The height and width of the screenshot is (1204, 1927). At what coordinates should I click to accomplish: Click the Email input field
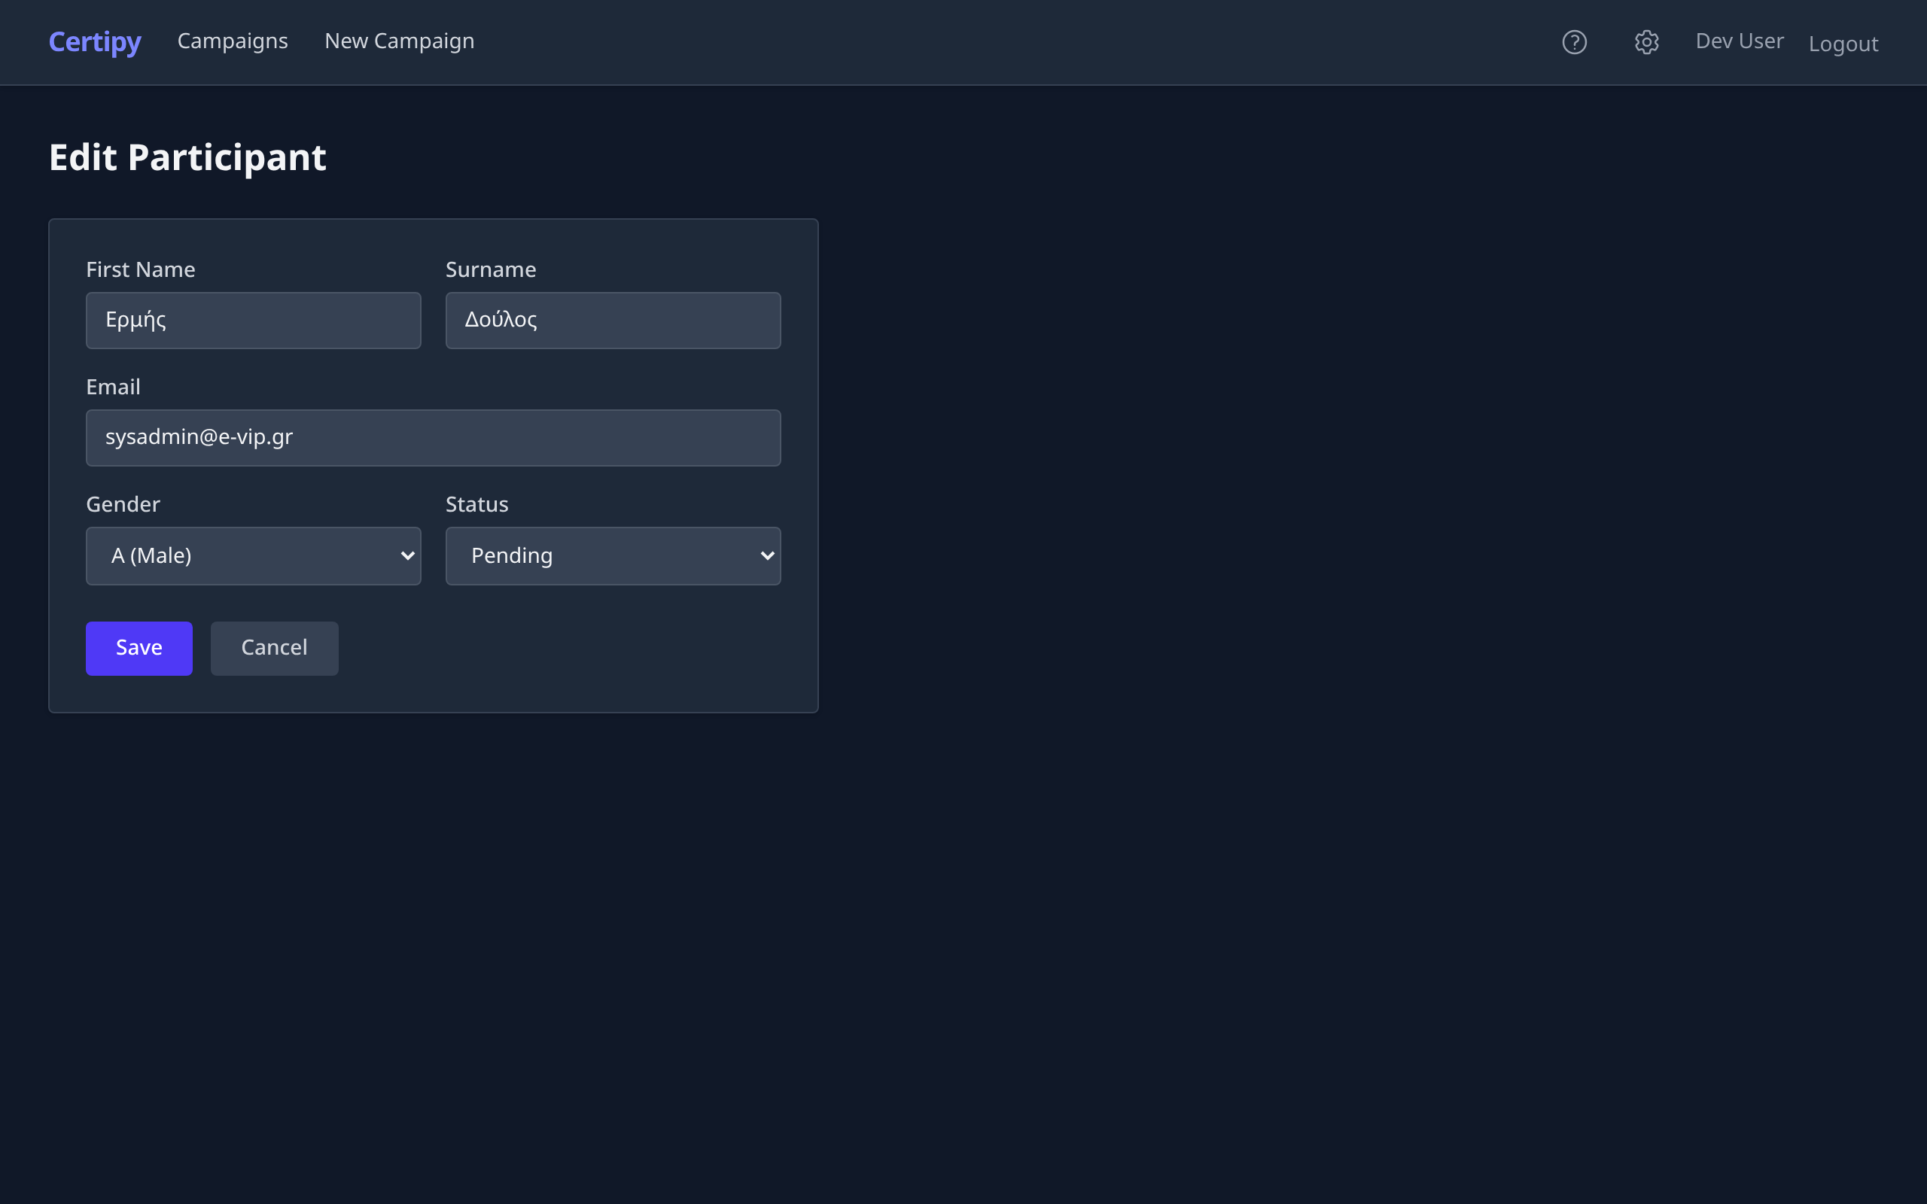tap(433, 438)
